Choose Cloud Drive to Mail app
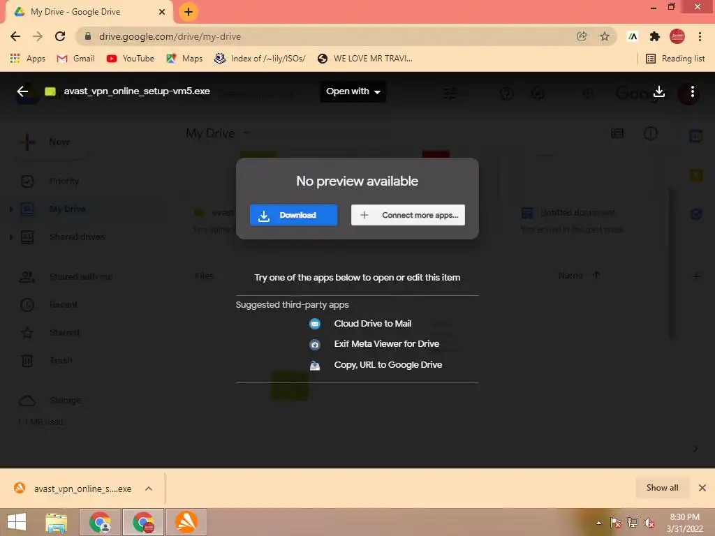 pyautogui.click(x=373, y=324)
